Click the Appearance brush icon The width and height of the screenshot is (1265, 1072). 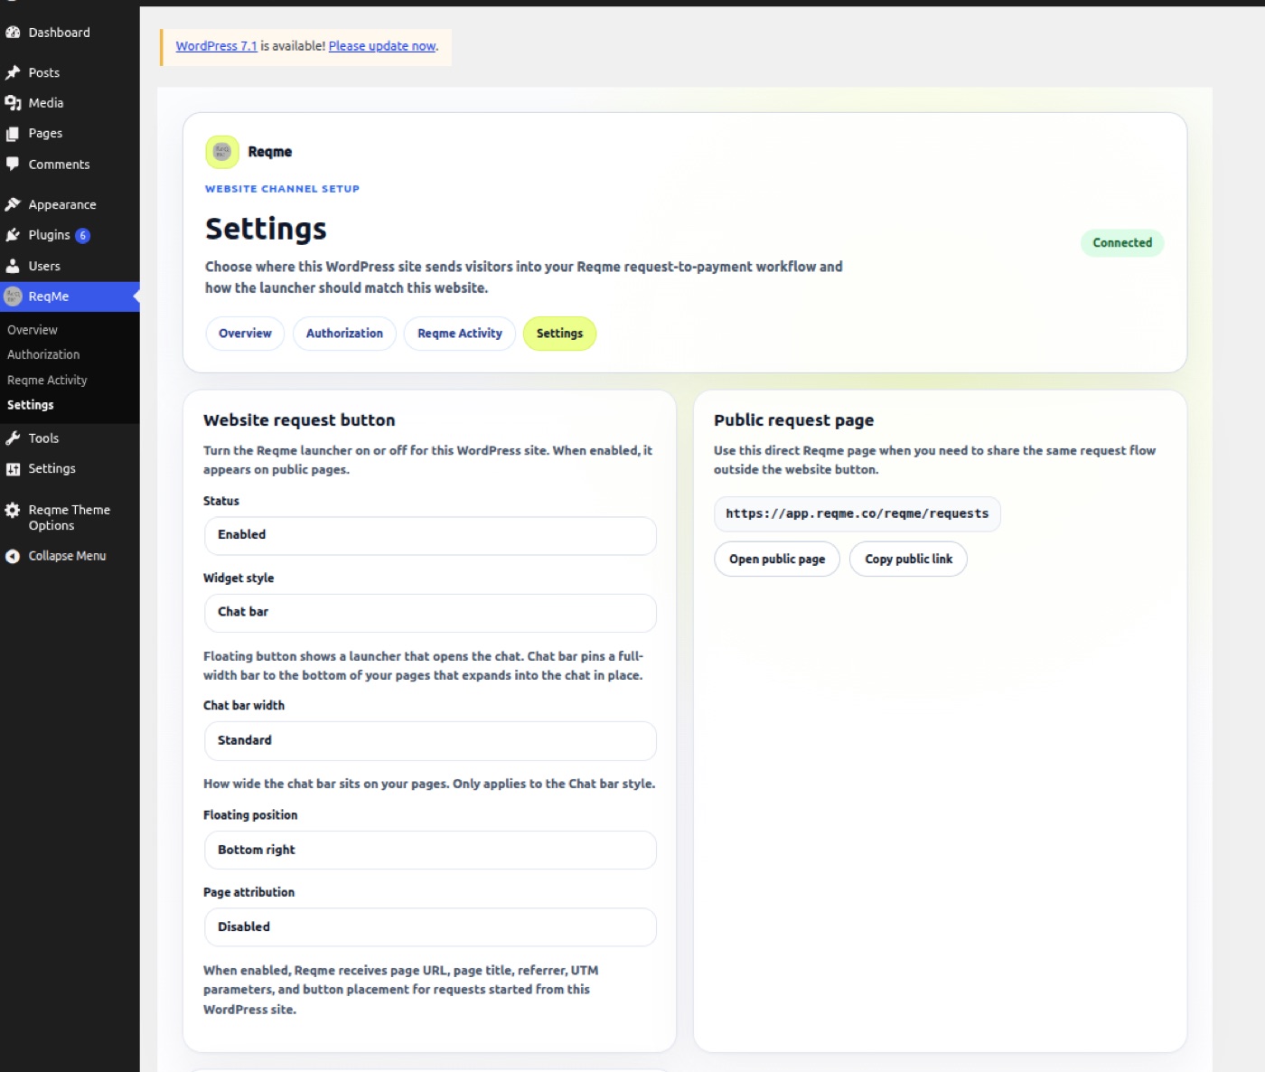pos(13,204)
